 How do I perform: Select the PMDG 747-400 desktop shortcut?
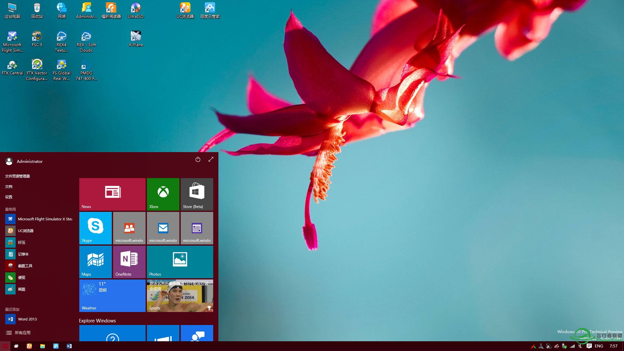pos(86,70)
